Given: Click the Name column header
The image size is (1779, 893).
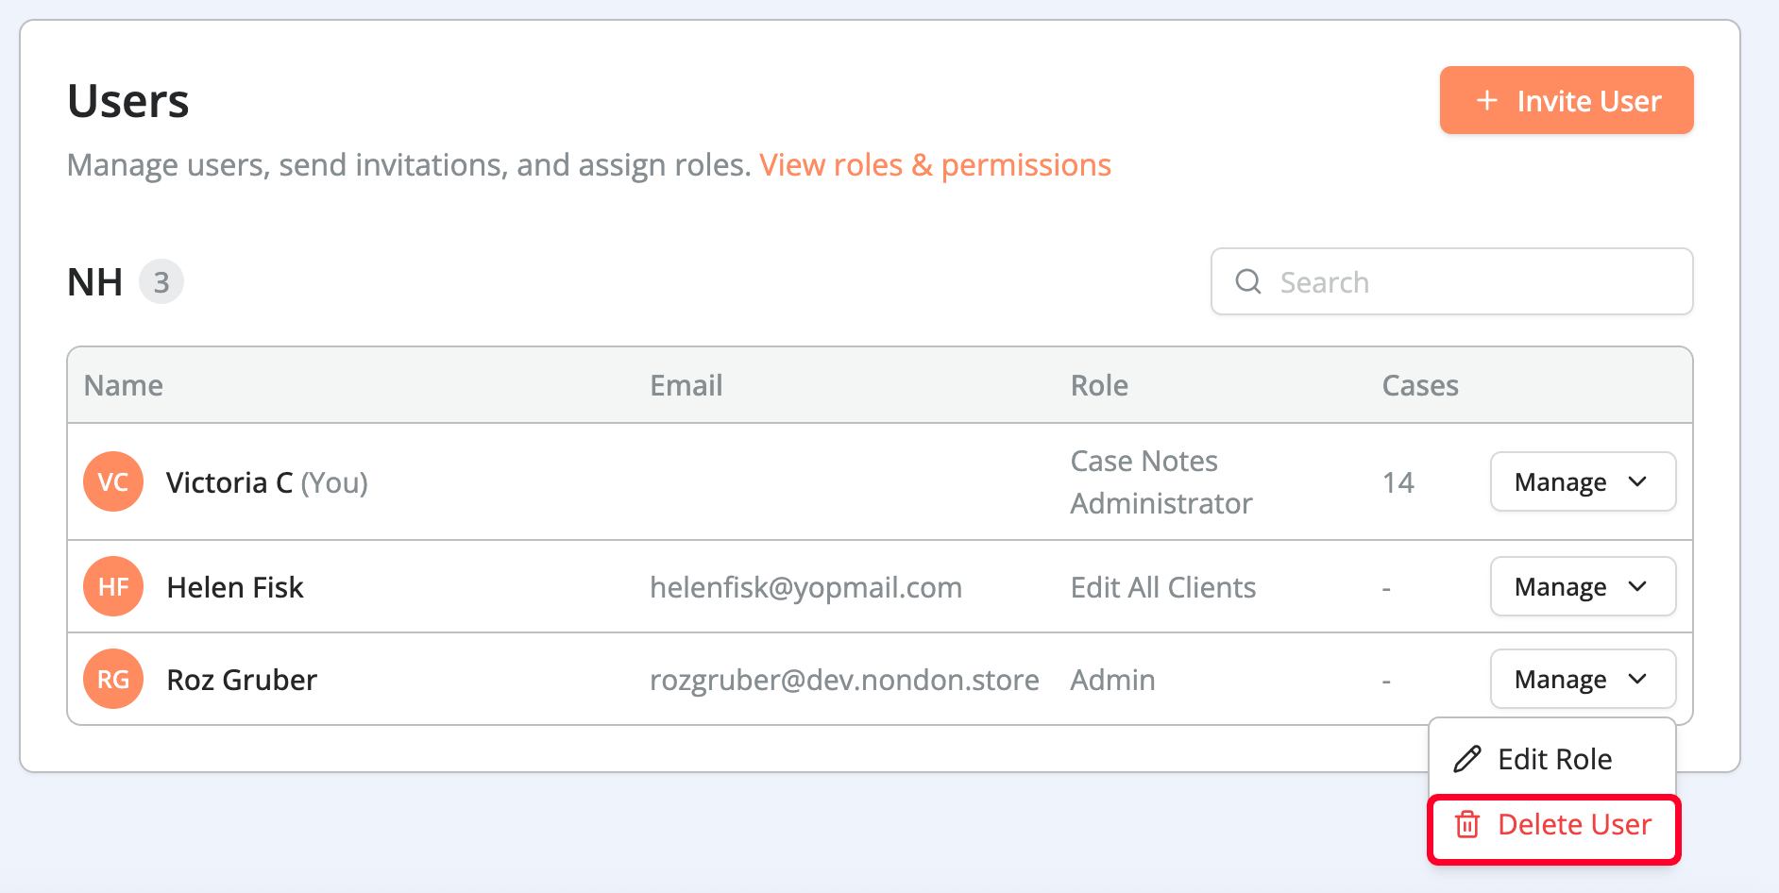Looking at the screenshot, I should click(x=124, y=385).
